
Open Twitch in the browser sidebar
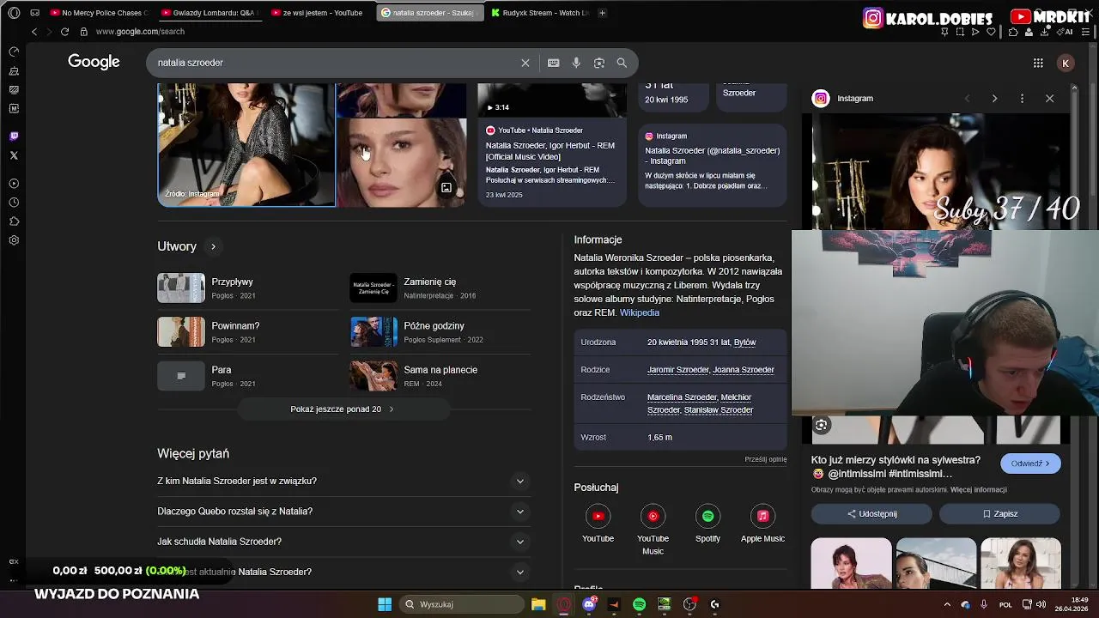click(14, 136)
